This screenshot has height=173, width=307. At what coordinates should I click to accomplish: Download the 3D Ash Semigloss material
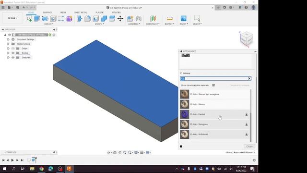point(247,124)
